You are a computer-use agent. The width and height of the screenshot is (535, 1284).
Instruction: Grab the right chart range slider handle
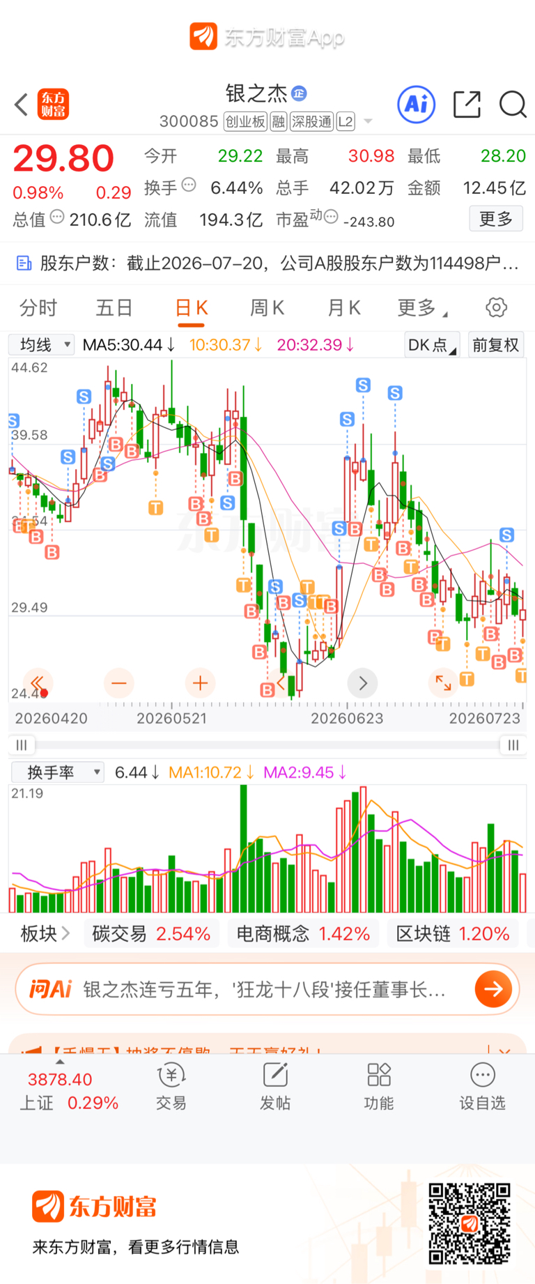click(x=513, y=745)
